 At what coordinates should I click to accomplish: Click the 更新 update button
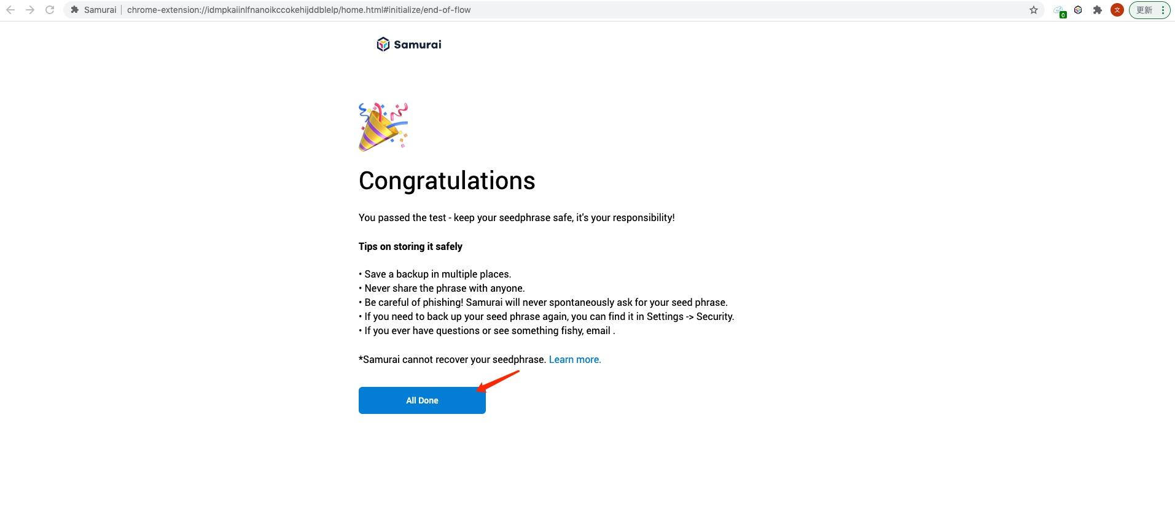click(x=1144, y=10)
